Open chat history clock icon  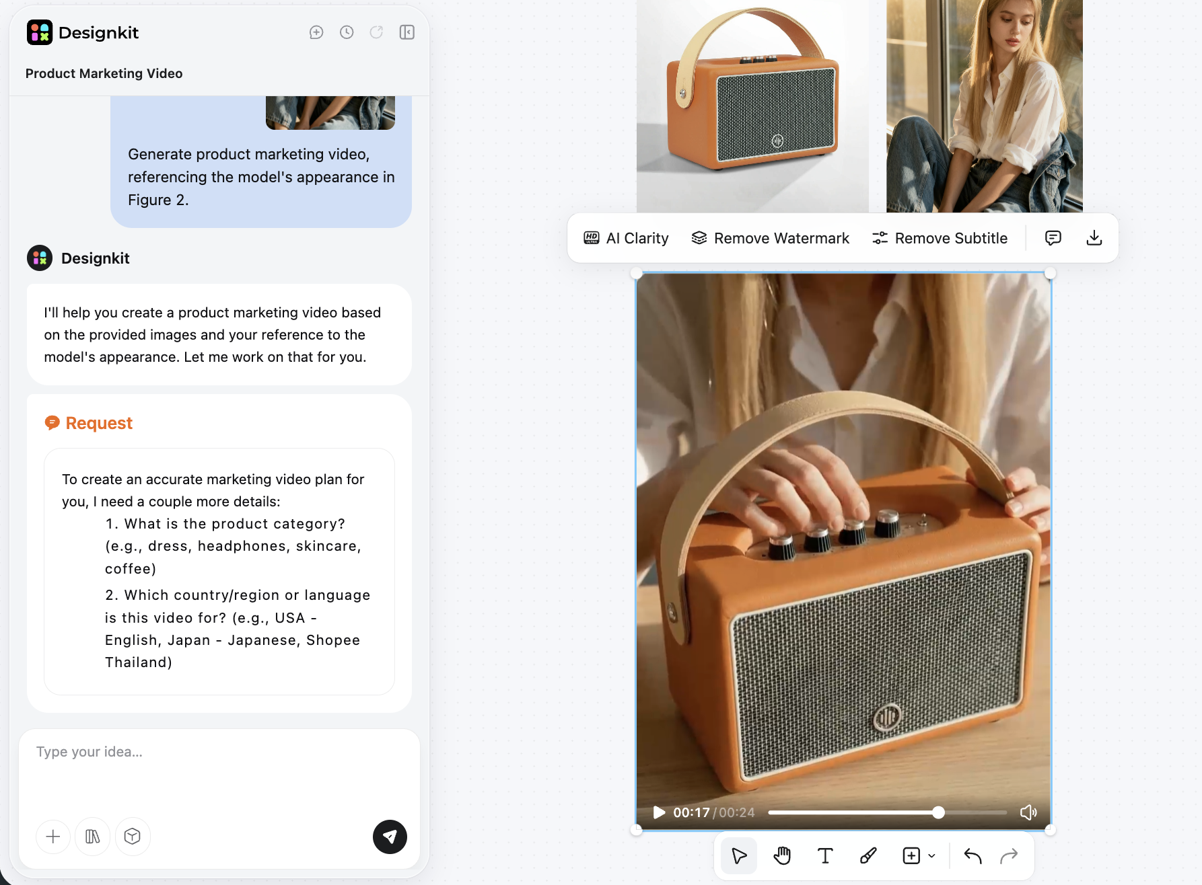pos(347,32)
